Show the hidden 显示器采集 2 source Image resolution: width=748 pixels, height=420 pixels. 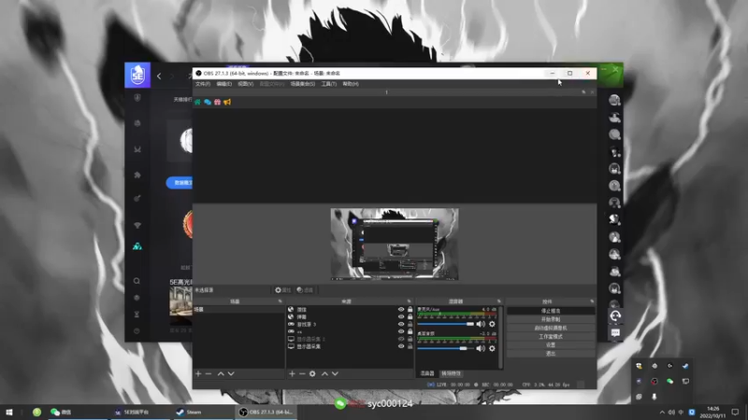[401, 339]
